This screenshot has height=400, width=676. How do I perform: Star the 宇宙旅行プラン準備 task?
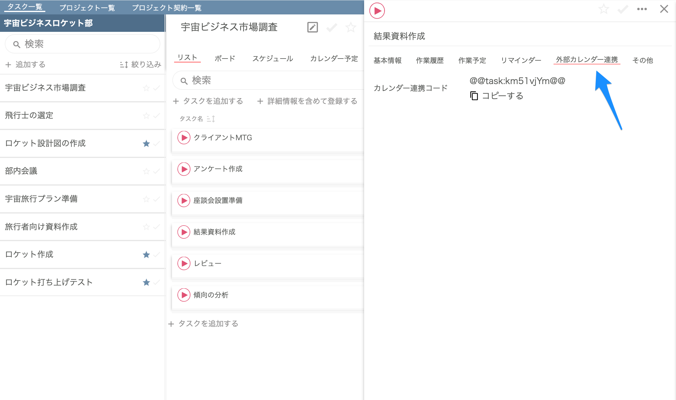click(x=146, y=199)
